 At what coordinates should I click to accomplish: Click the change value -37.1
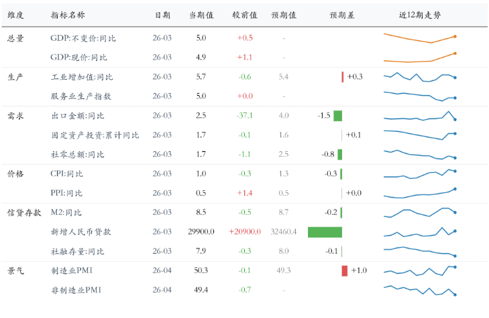(x=245, y=116)
